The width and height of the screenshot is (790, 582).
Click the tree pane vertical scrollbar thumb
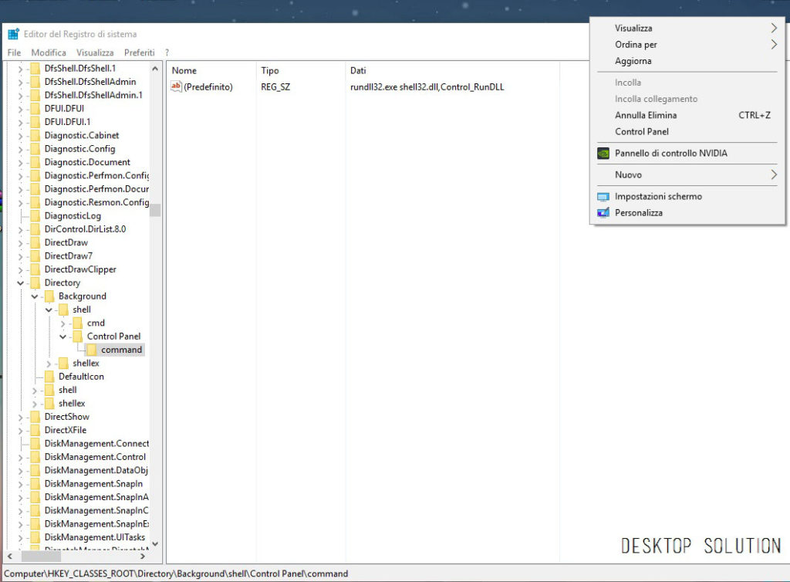[x=155, y=210]
